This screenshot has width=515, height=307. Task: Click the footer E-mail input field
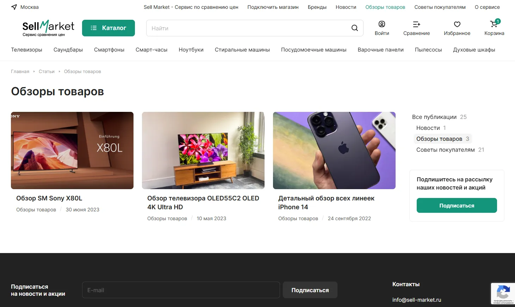click(x=181, y=290)
